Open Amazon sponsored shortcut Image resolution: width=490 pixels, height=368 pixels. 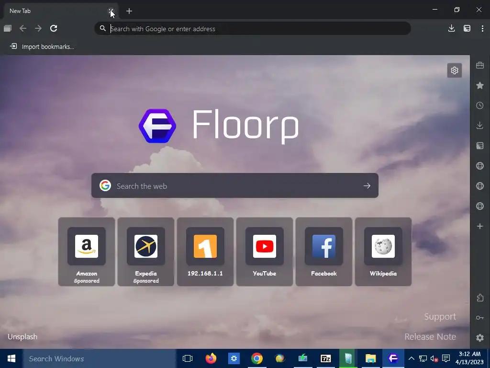87,252
